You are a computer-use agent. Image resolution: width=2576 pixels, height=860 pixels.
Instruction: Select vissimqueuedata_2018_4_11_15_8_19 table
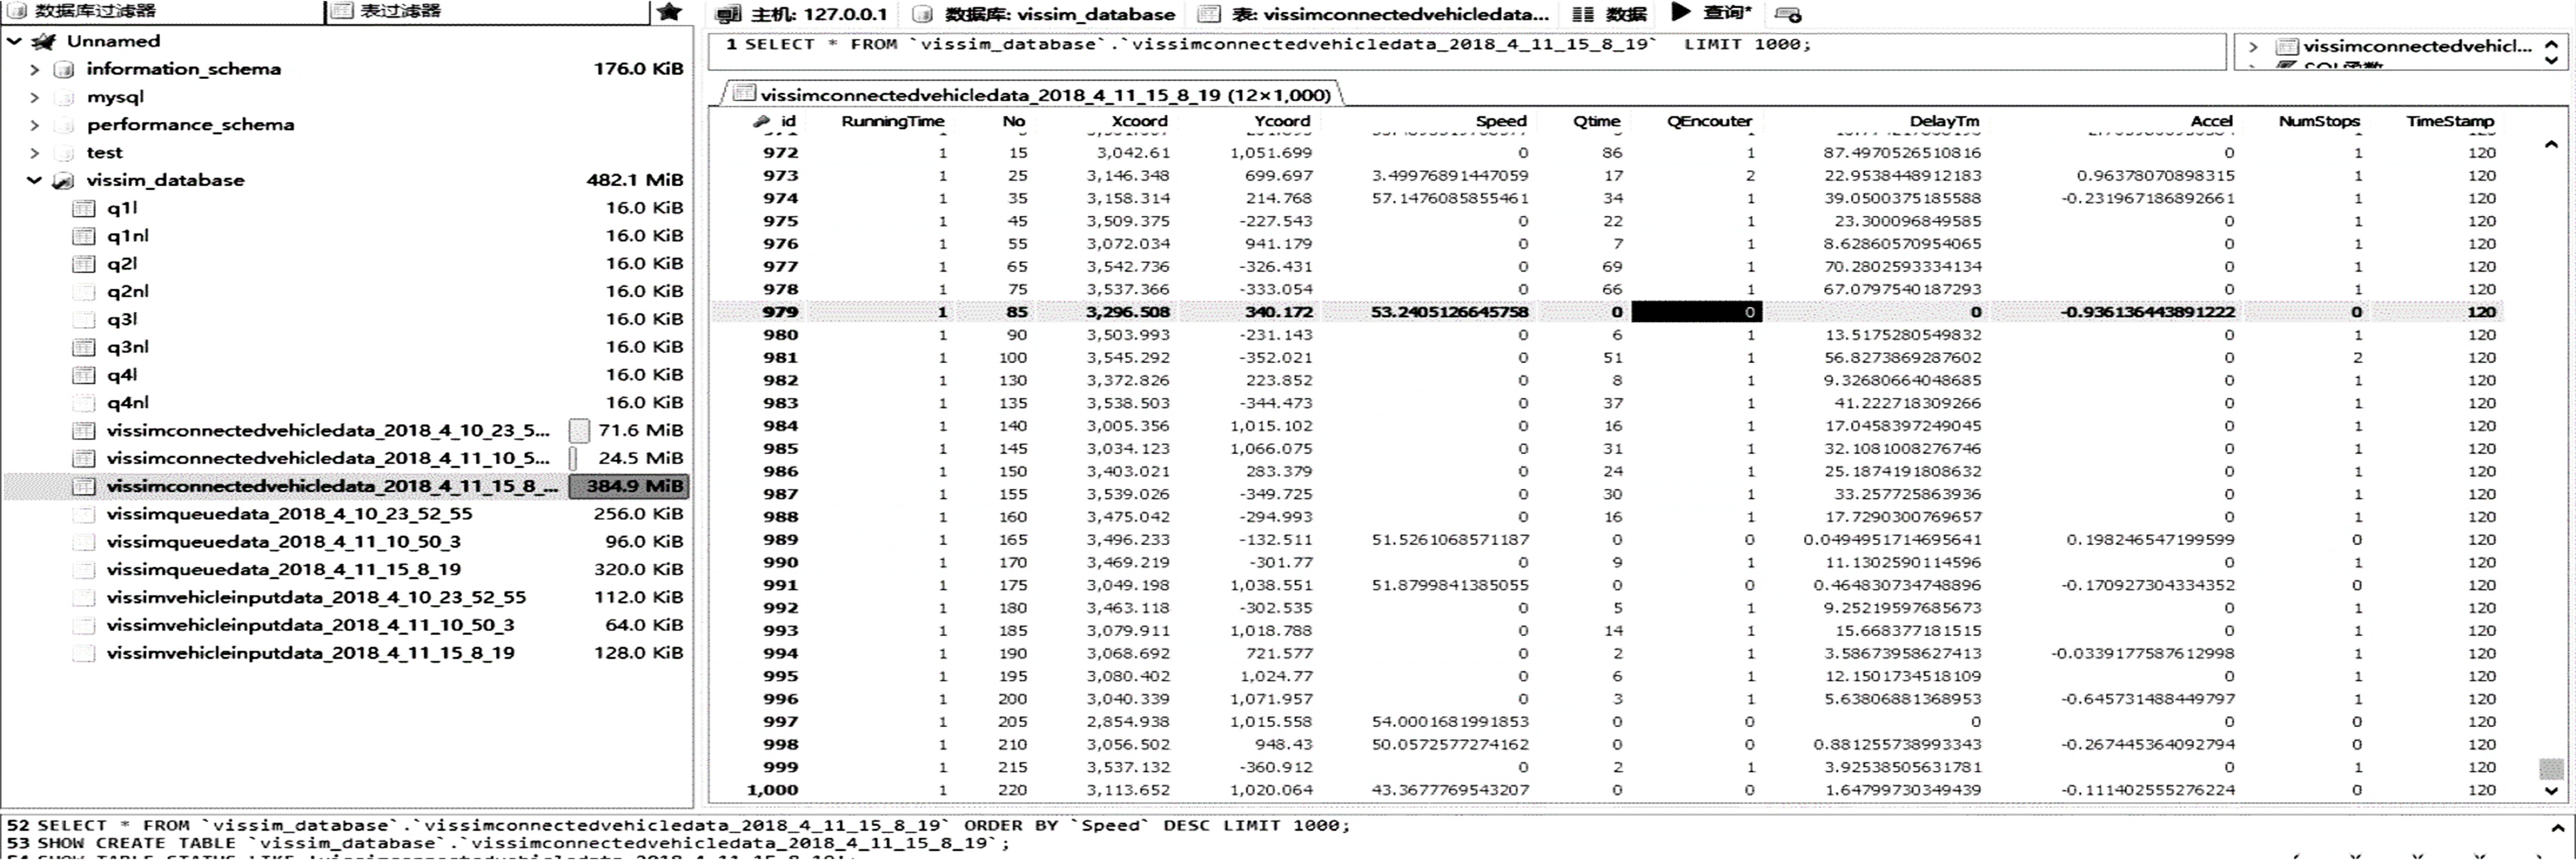(x=283, y=570)
